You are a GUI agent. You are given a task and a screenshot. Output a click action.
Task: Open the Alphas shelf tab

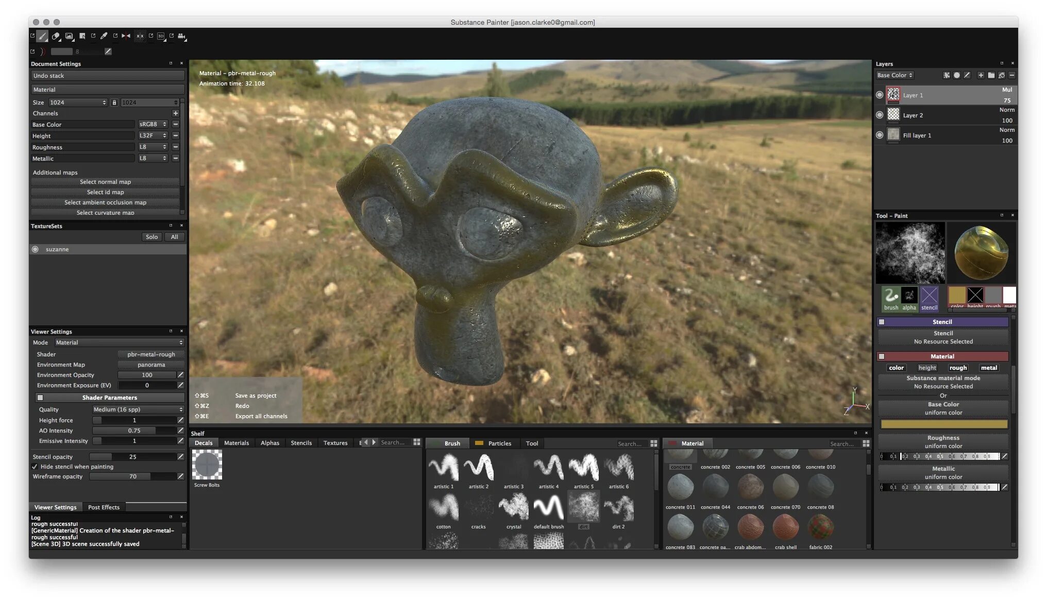269,443
